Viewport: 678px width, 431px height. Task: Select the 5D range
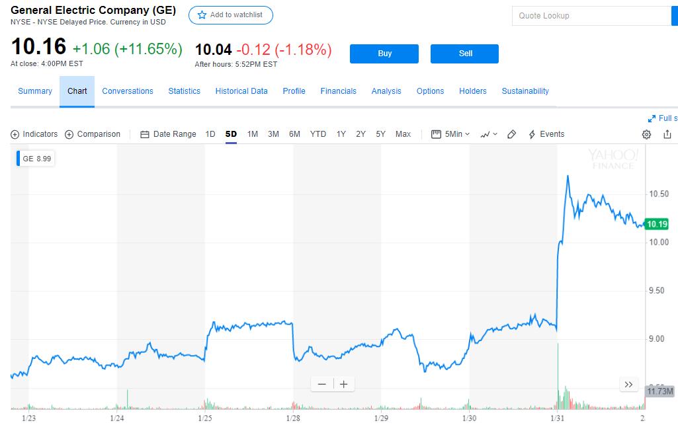coord(231,134)
